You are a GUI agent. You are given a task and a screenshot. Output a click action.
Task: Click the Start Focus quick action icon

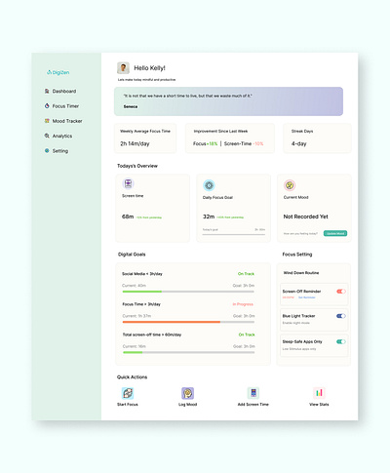coord(128,393)
